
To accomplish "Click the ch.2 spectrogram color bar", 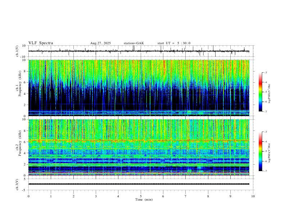I will click(x=260, y=151).
